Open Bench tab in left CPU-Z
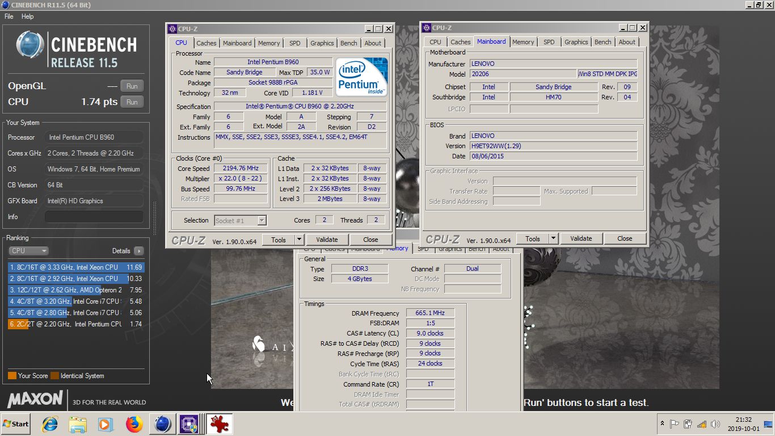 click(x=349, y=43)
